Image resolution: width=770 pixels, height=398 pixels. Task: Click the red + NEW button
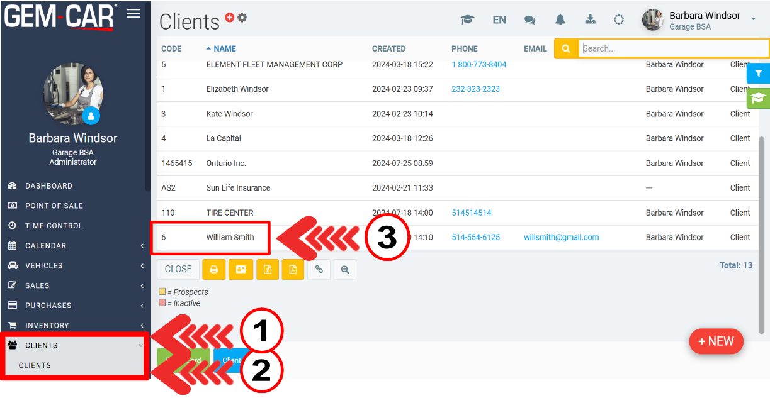pos(716,341)
